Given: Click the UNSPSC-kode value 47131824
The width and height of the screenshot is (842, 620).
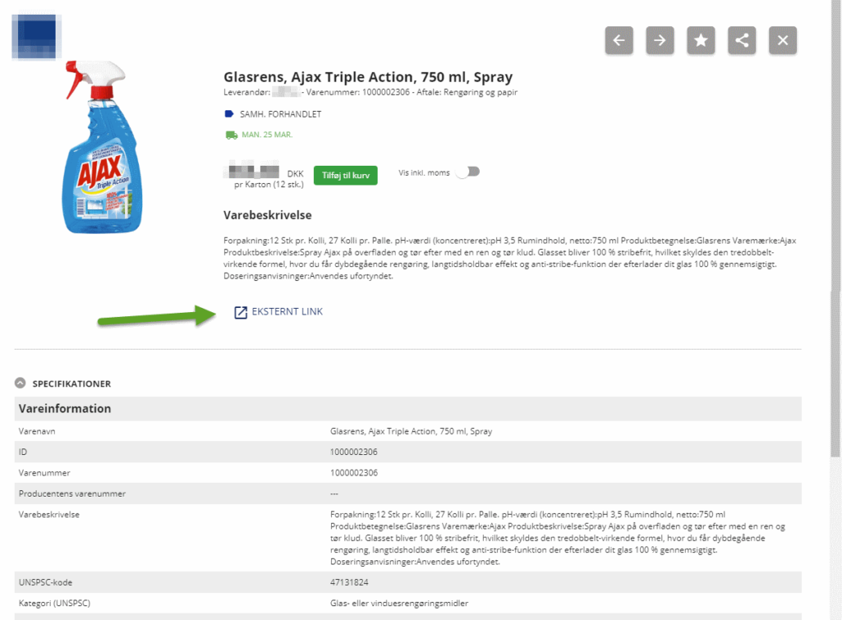Looking at the screenshot, I should (x=349, y=582).
